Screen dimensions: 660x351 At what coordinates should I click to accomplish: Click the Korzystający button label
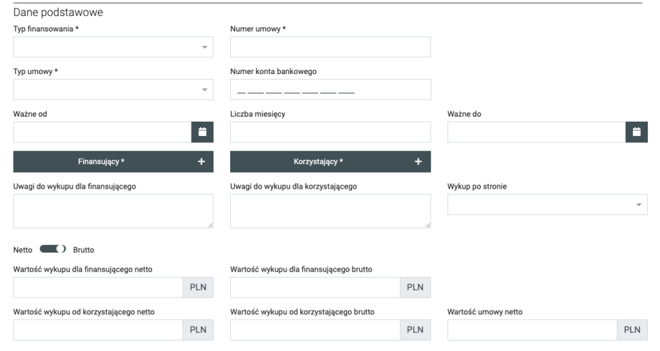click(318, 162)
